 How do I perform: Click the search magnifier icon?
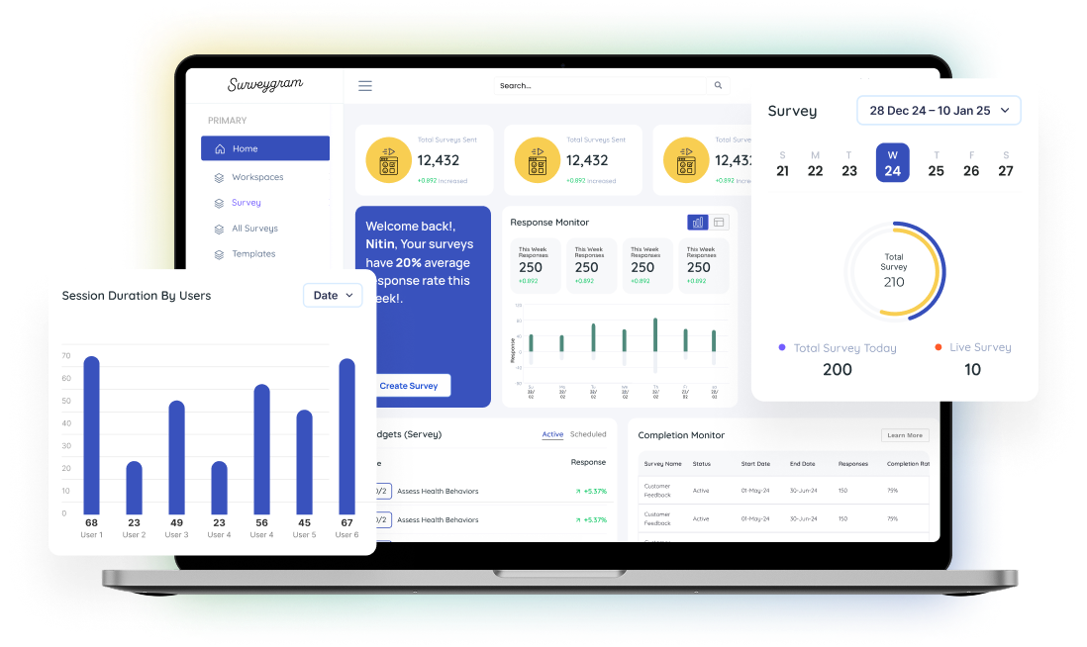(717, 85)
